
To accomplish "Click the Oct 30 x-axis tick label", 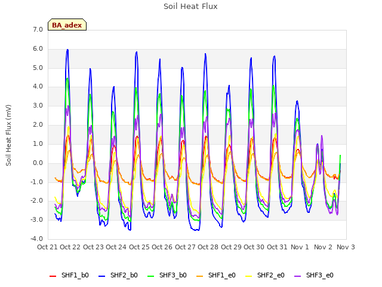I will pyautogui.click(x=254, y=247).
